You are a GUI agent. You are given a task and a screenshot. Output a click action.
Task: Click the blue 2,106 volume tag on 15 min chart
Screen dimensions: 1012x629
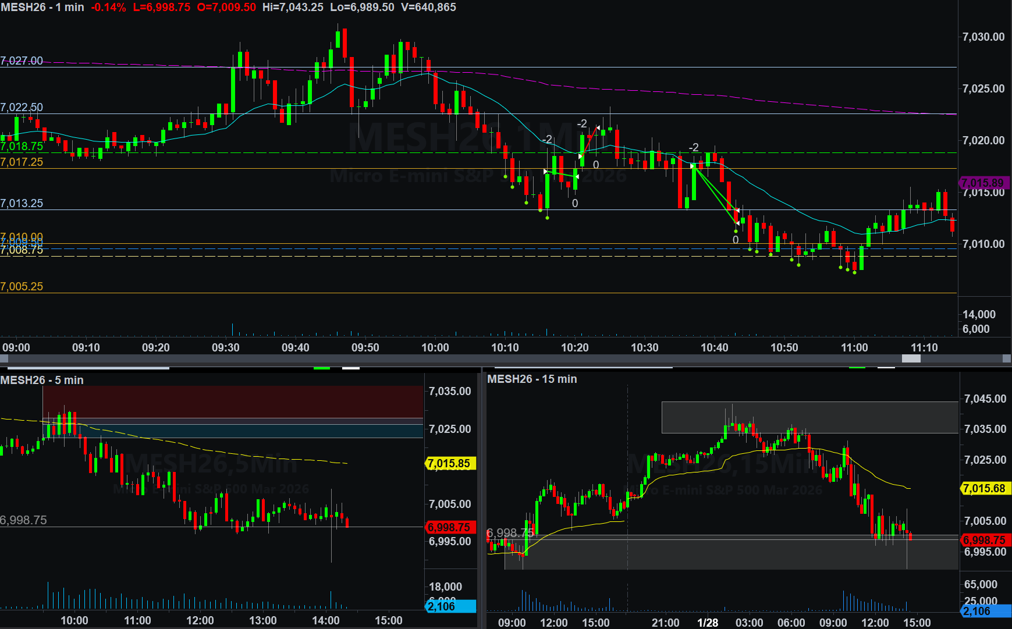[985, 611]
